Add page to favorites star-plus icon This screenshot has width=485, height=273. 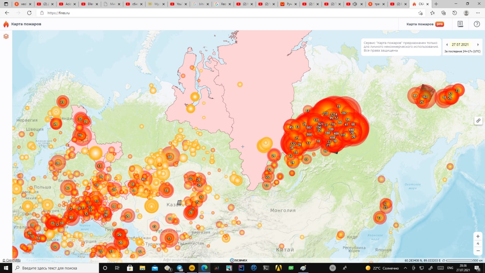(420, 13)
